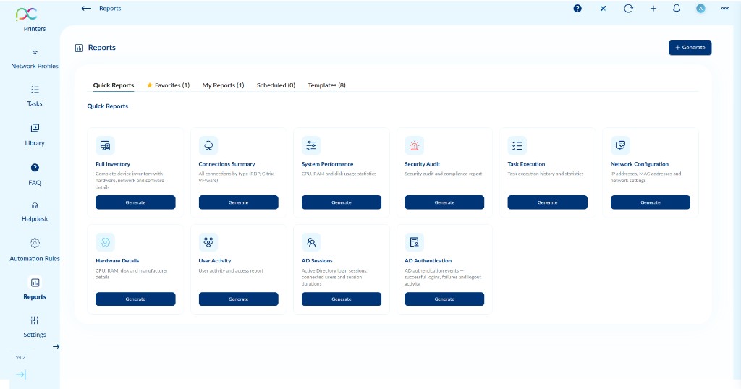The width and height of the screenshot is (741, 389).
Task: Generate the AD Authentication report
Action: (444, 299)
